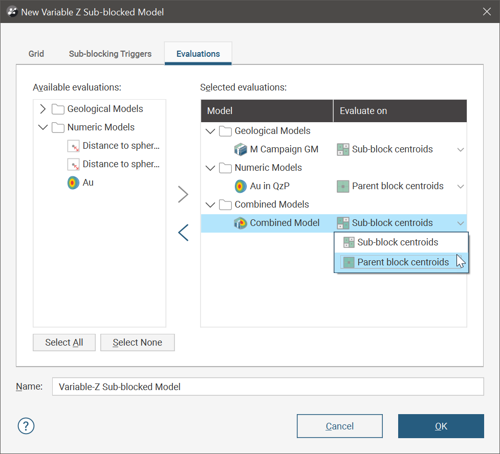Add evaluation using right arrow

point(183,194)
